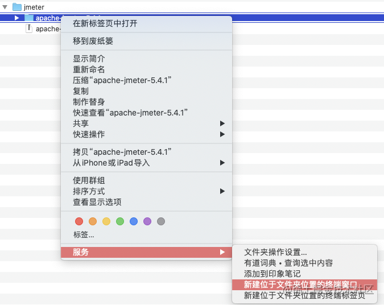Click the jmeter folder icon

tap(17, 7)
